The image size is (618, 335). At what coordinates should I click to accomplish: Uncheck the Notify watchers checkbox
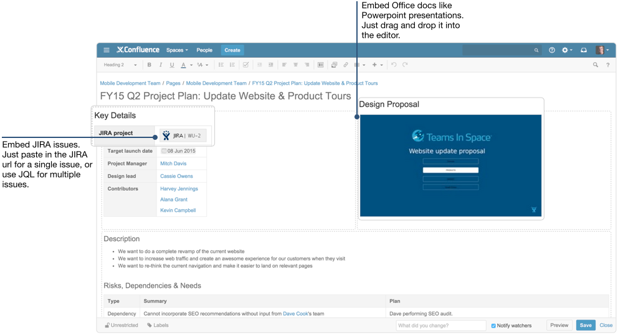click(494, 326)
